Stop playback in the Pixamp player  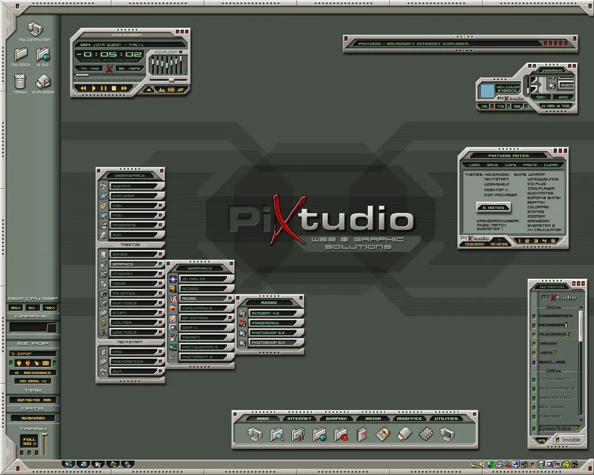point(114,89)
